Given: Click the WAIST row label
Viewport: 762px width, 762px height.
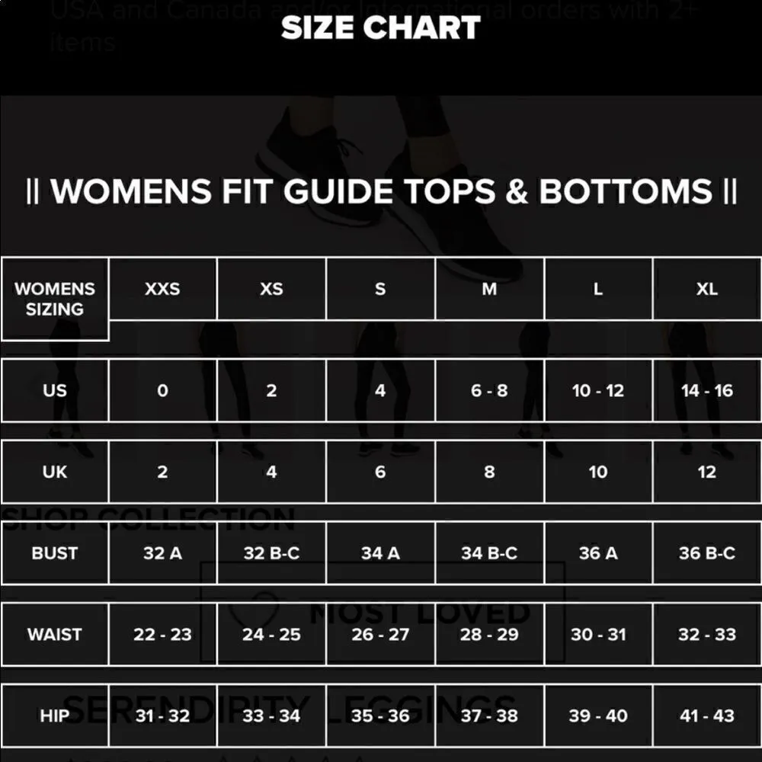Looking at the screenshot, I should point(55,634).
